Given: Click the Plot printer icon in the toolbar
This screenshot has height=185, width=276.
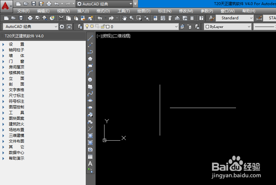Looking at the screenshot, I should point(30,18).
